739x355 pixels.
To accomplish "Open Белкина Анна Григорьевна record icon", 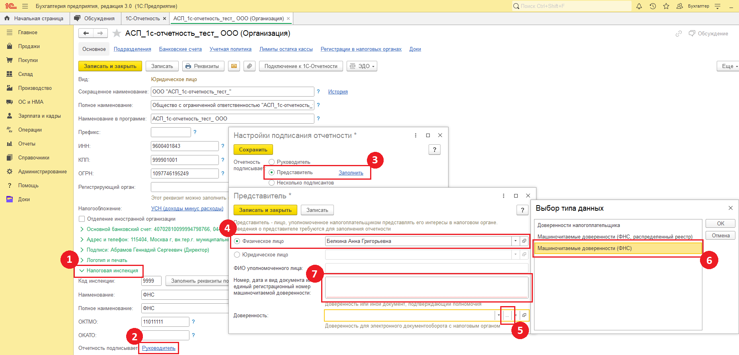I will click(x=525, y=241).
